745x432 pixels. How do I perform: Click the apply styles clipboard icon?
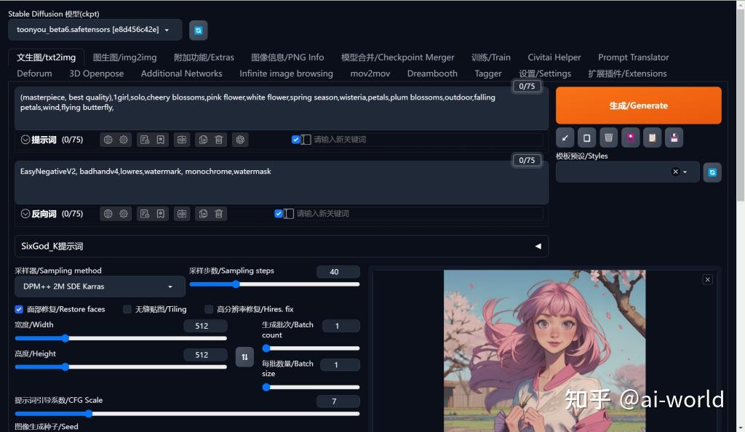(653, 137)
